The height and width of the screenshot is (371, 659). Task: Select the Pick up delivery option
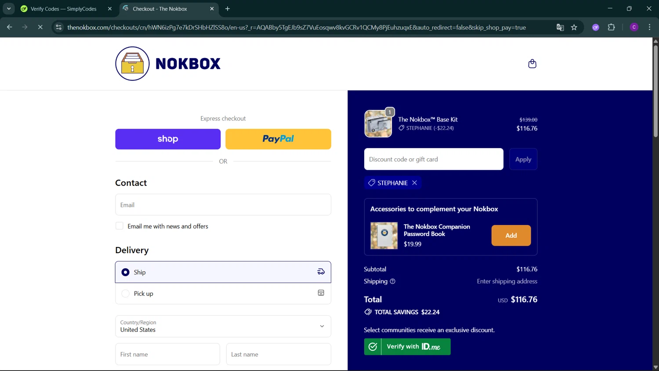pyautogui.click(x=223, y=294)
